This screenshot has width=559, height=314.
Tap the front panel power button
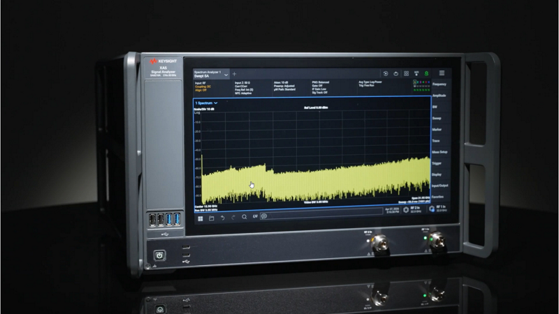159,255
